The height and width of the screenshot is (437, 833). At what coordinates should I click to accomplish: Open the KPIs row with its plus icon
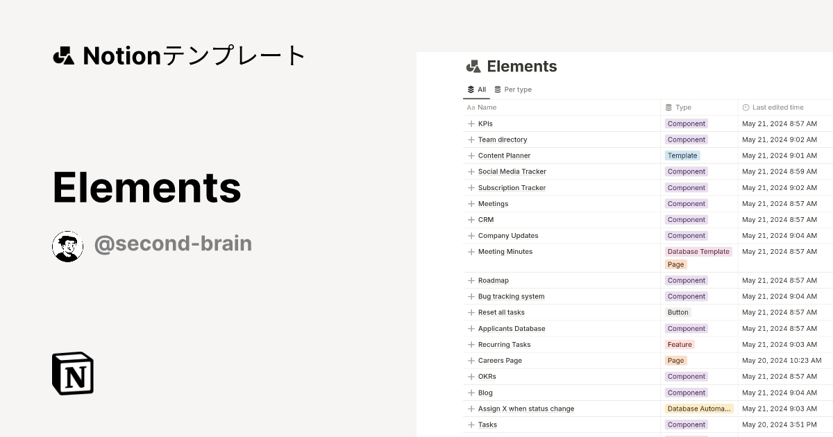tap(471, 123)
